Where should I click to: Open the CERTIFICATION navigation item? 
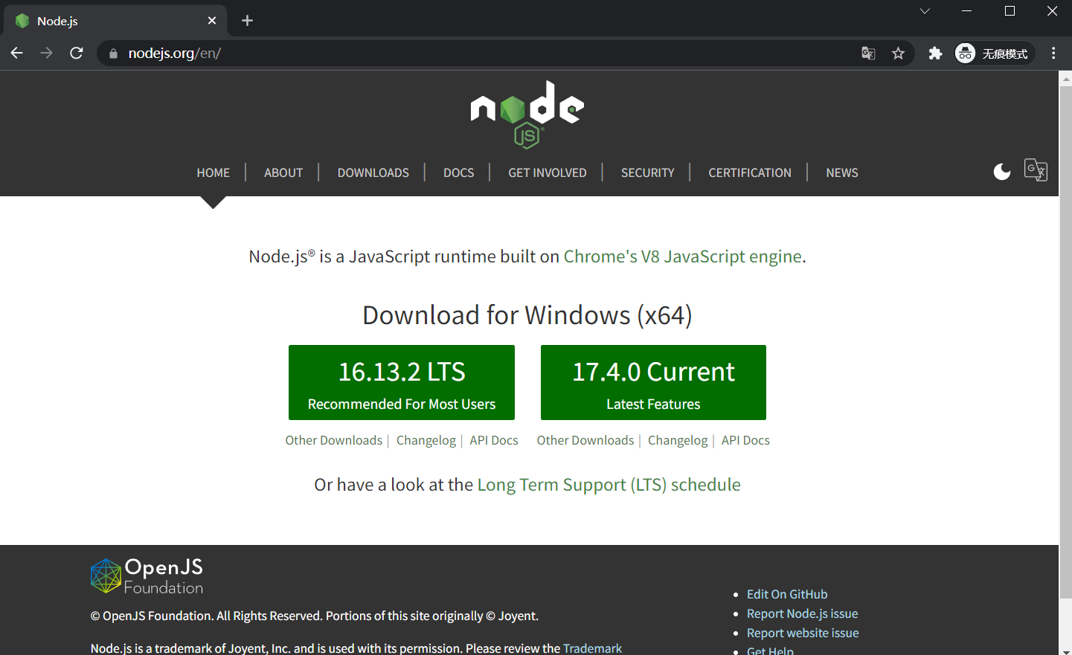point(750,172)
